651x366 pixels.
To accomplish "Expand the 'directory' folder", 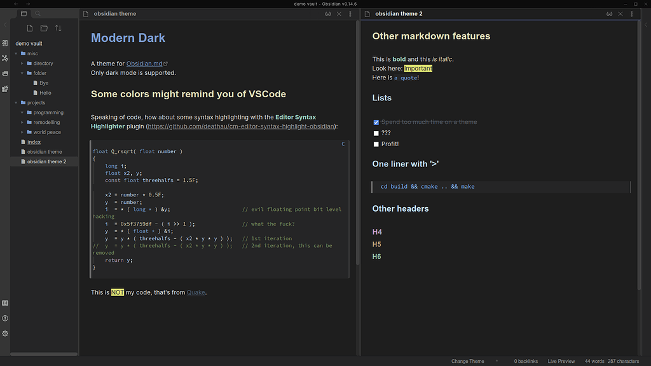I will (x=23, y=63).
